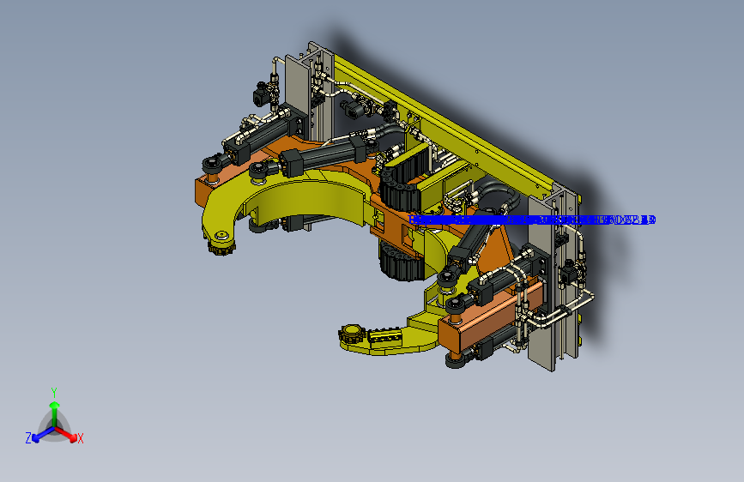Click the red X axis arrow of the triad

tap(66, 433)
